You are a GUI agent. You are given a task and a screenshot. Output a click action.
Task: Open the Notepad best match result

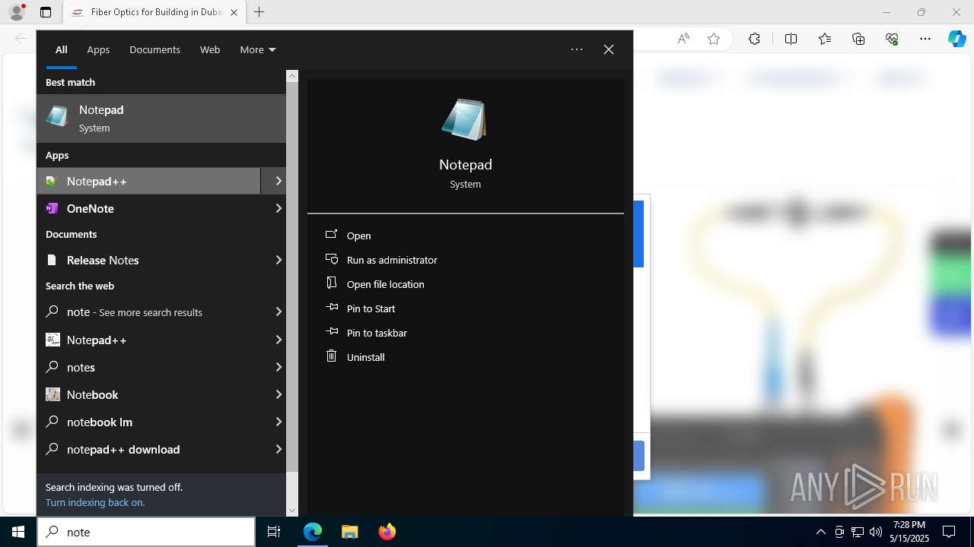[161, 119]
